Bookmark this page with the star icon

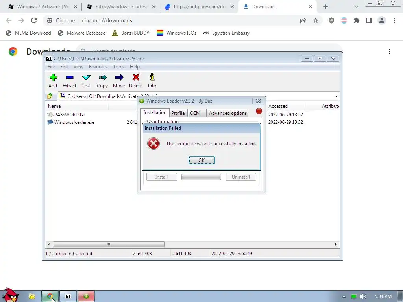(x=316, y=20)
